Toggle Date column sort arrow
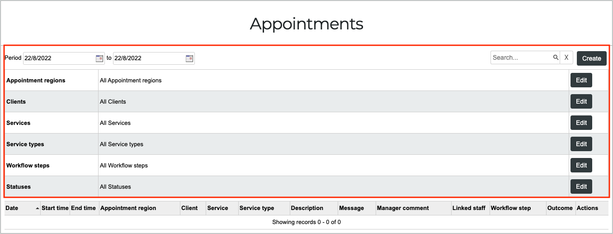This screenshot has height=234, width=613. coord(37,208)
